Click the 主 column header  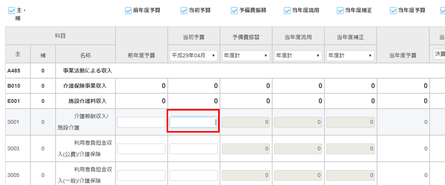coord(18,54)
